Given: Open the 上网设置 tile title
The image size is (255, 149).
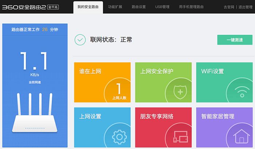Looking at the screenshot, I should point(90,116).
